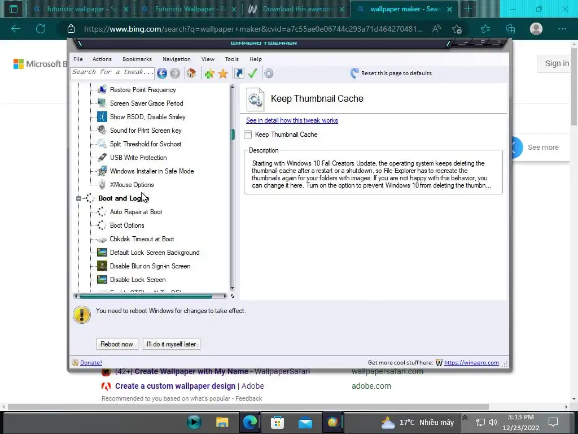Open notification center in taskbar
The image size is (578, 434).
click(x=553, y=422)
